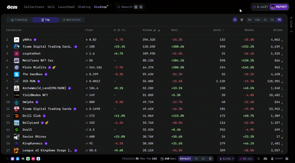This screenshot has width=295, height=163.
Task: Open the help question mark icon
Action: coord(287,159)
